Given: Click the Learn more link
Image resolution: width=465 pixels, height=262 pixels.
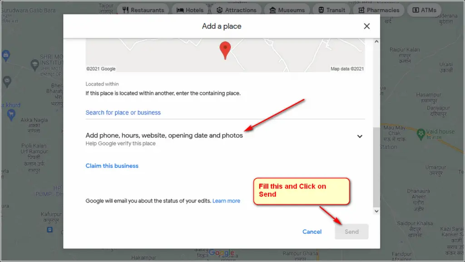Looking at the screenshot, I should click(x=226, y=200).
